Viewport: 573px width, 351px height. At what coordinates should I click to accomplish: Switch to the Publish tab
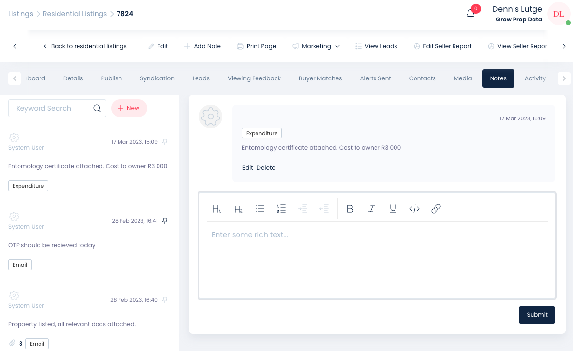(x=112, y=78)
